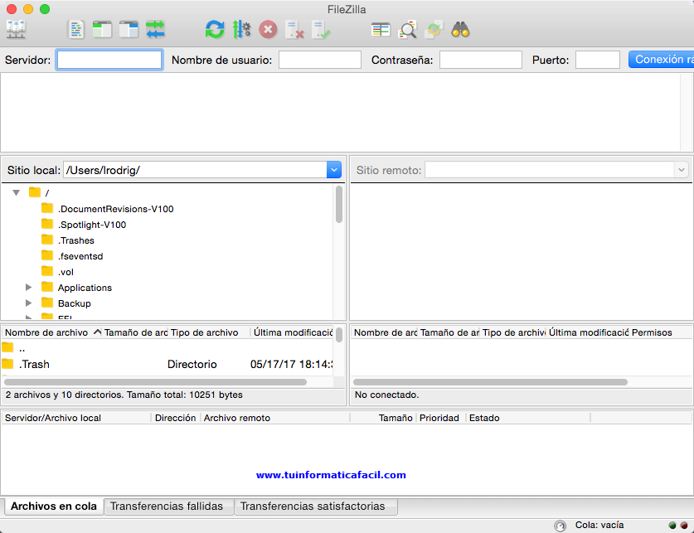Screen dimensions: 694x533
Task: Collapse the root / folder tree
Action: [17, 193]
